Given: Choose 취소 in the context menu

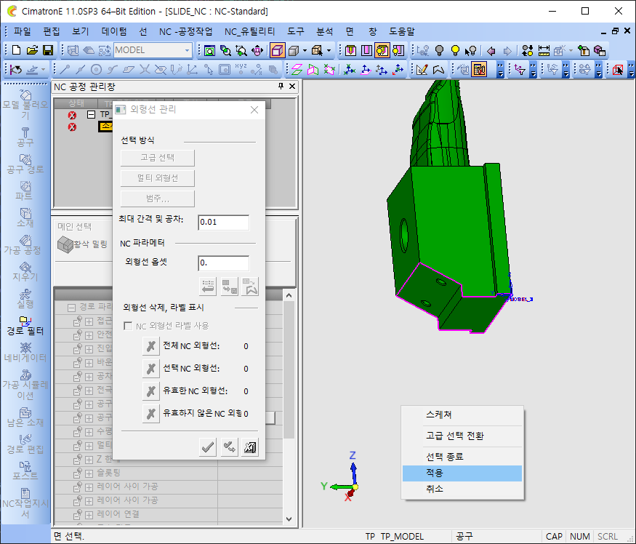Looking at the screenshot, I should click(x=462, y=489).
